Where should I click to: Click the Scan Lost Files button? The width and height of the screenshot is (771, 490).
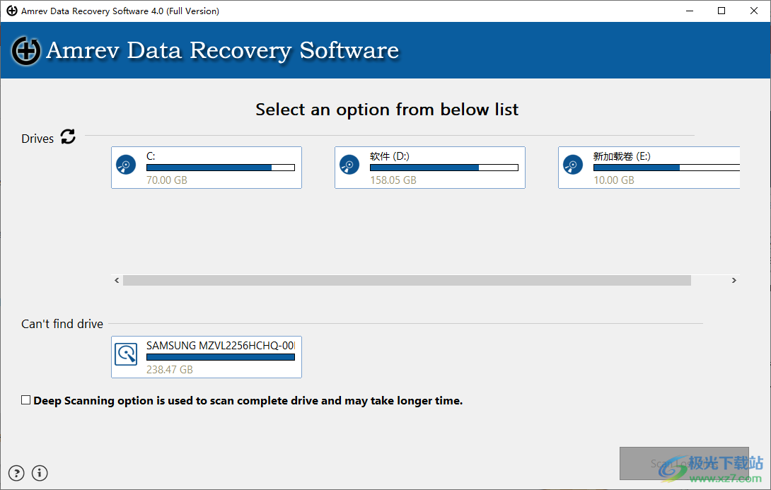pos(683,463)
